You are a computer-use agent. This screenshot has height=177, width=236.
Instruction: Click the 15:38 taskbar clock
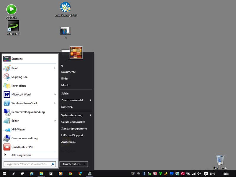(225, 174)
